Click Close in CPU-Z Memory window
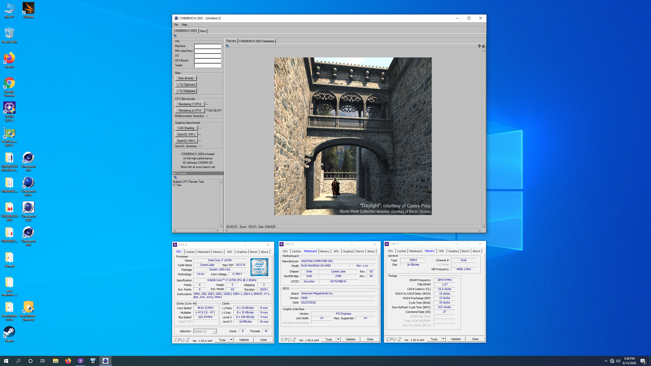 click(x=475, y=339)
